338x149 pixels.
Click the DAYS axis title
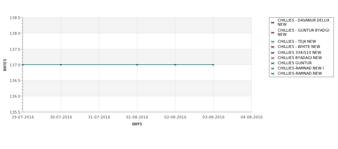click(137, 124)
